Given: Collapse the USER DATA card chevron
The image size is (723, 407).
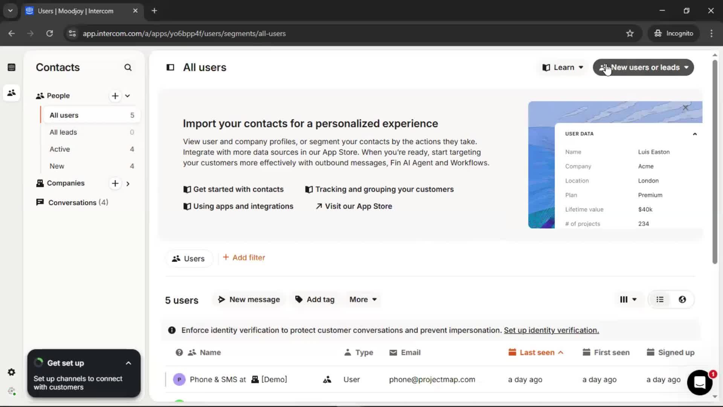Looking at the screenshot, I should click(695, 134).
